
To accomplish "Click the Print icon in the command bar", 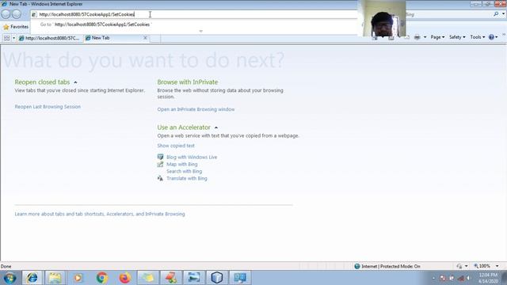I will pos(417,37).
